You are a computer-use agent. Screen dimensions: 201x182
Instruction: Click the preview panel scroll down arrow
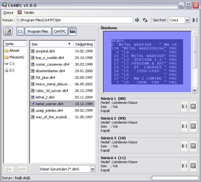(194, 90)
